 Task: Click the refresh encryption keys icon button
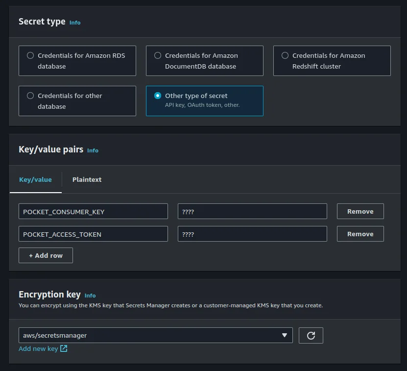click(x=311, y=335)
